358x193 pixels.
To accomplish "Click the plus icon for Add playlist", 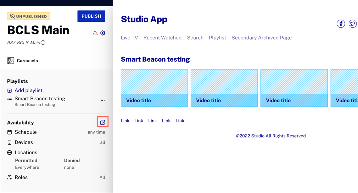I will [x=9, y=91].
